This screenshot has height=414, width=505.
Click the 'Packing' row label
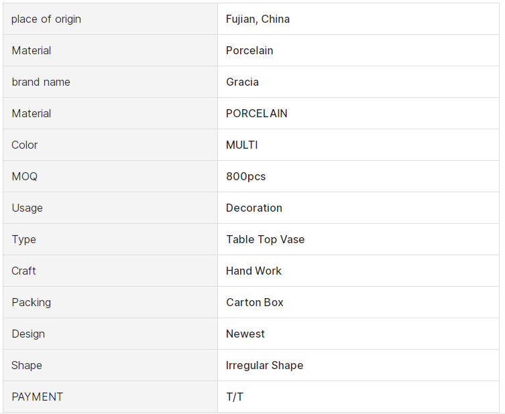coord(32,302)
